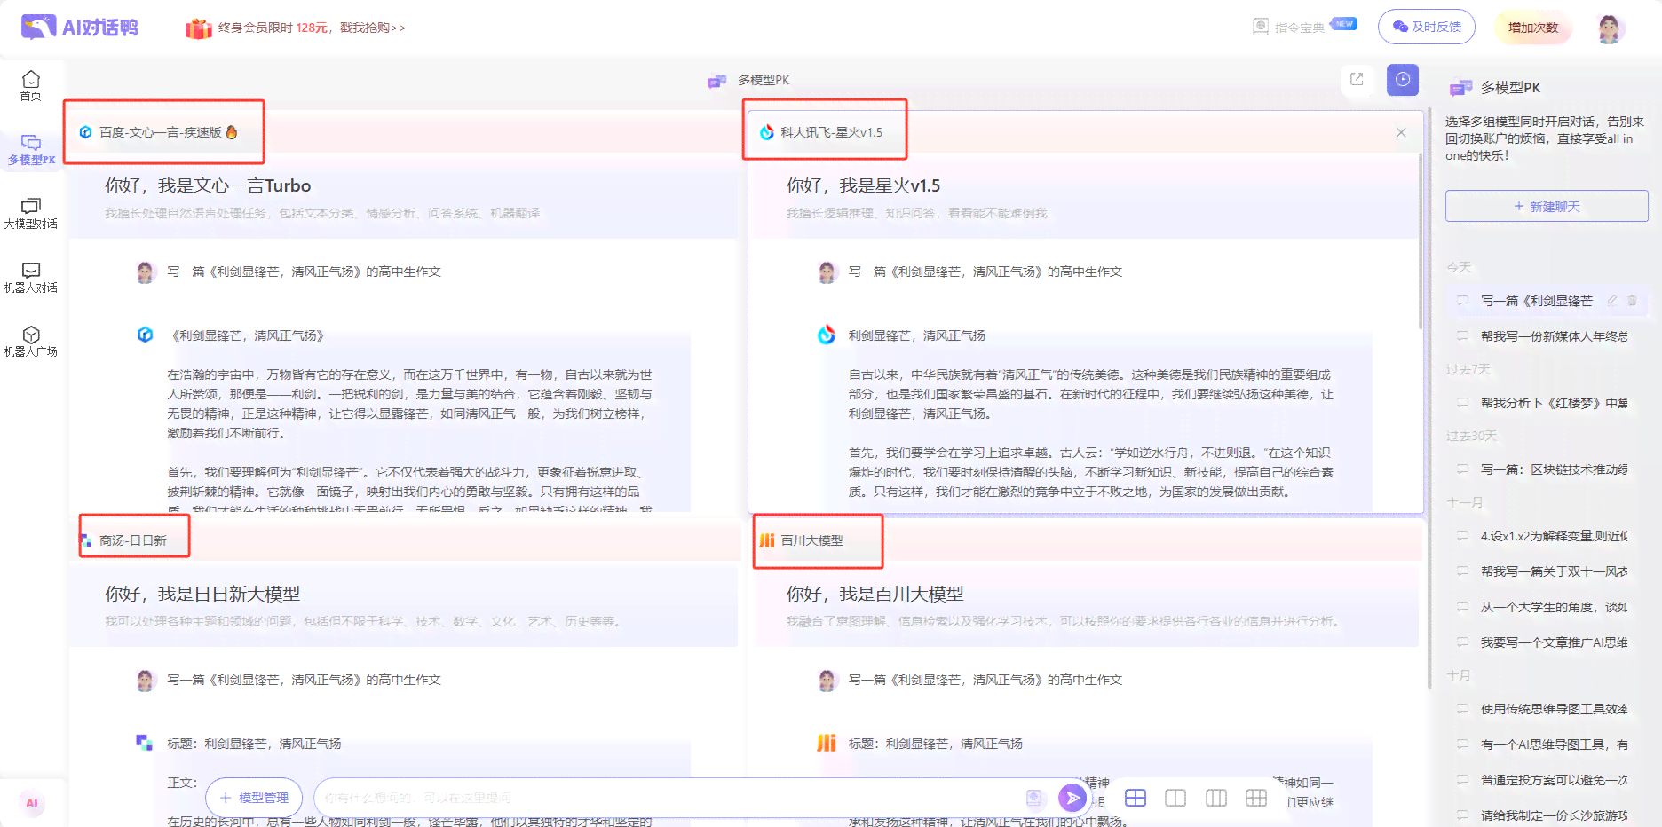This screenshot has width=1662, height=827.
Task: Select the 百度-文心一言-疾速版 model header
Action: [160, 132]
